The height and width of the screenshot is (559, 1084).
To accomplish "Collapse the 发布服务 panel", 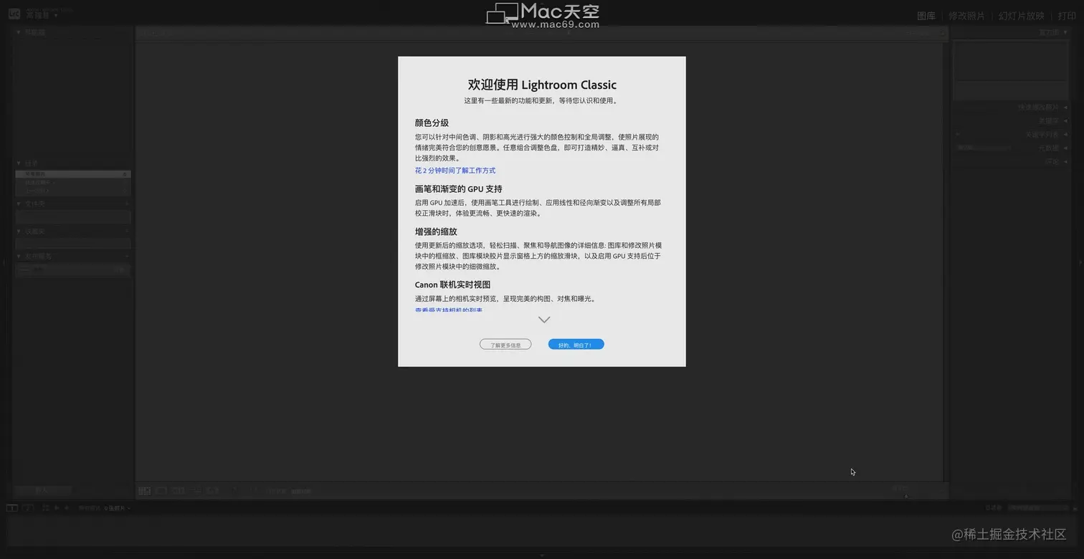I will pyautogui.click(x=19, y=256).
